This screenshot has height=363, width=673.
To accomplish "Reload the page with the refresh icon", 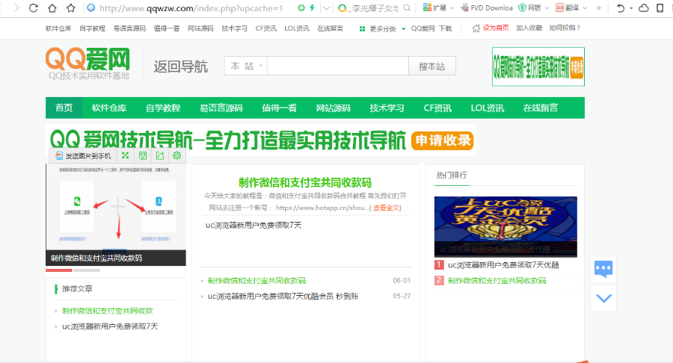I will pos(34,7).
